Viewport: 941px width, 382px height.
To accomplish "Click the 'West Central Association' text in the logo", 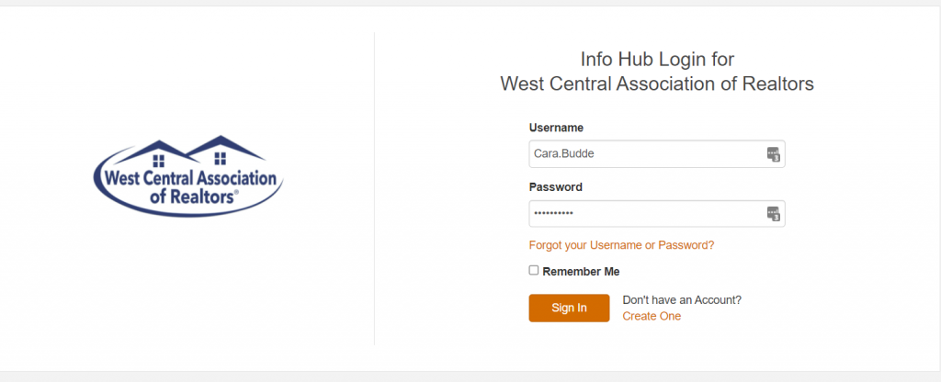I will pyautogui.click(x=190, y=179).
